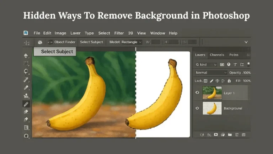Screen dimensions: 273x154
Task: Hide Layer 1 using its eye icon
Action: point(197,92)
